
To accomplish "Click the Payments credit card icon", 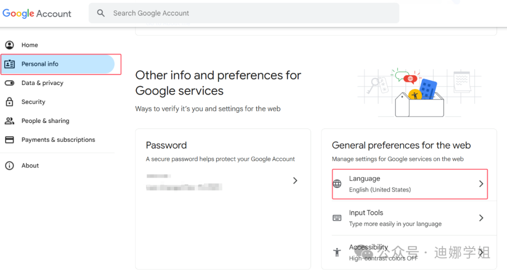I will 9,140.
